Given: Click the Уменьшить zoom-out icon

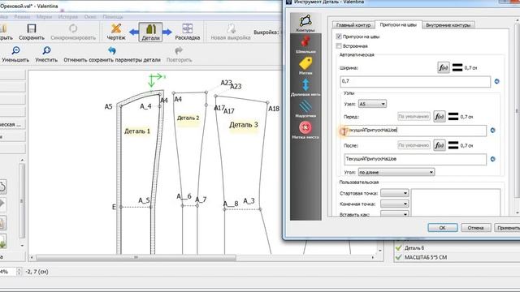Looking at the screenshot, I should coord(15,50).
